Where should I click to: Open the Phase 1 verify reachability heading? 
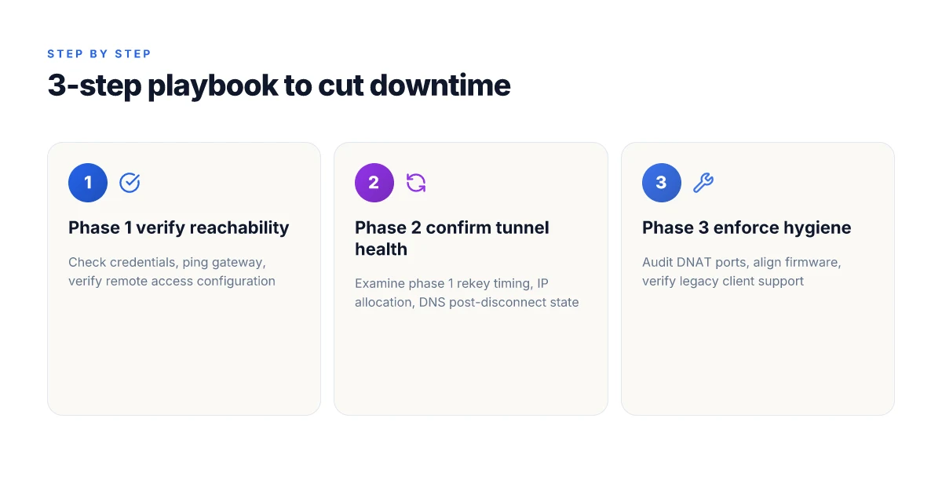pos(179,227)
